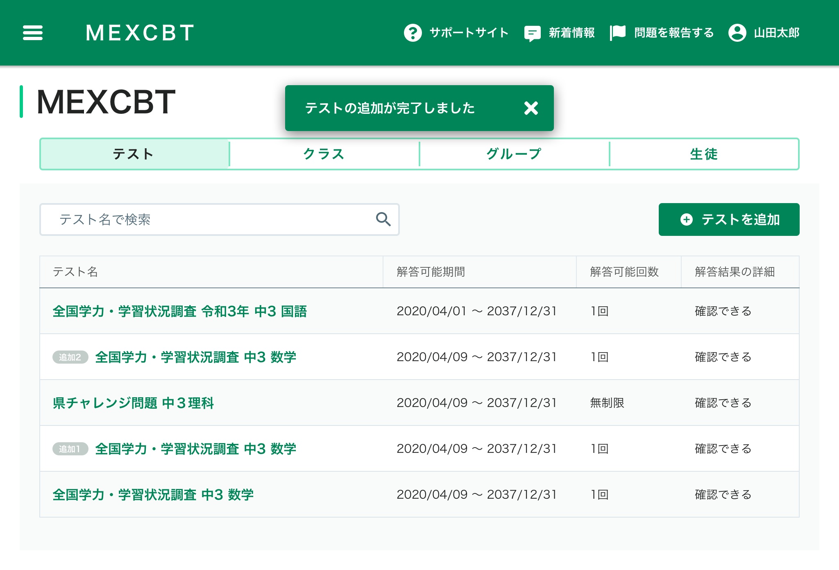Screen dimensions: 839x570
Task: Click the search magnifier icon
Action: (x=383, y=219)
